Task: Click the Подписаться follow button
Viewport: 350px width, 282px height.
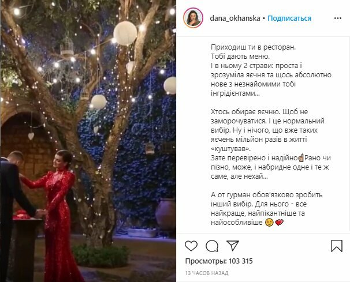Action: [x=289, y=18]
